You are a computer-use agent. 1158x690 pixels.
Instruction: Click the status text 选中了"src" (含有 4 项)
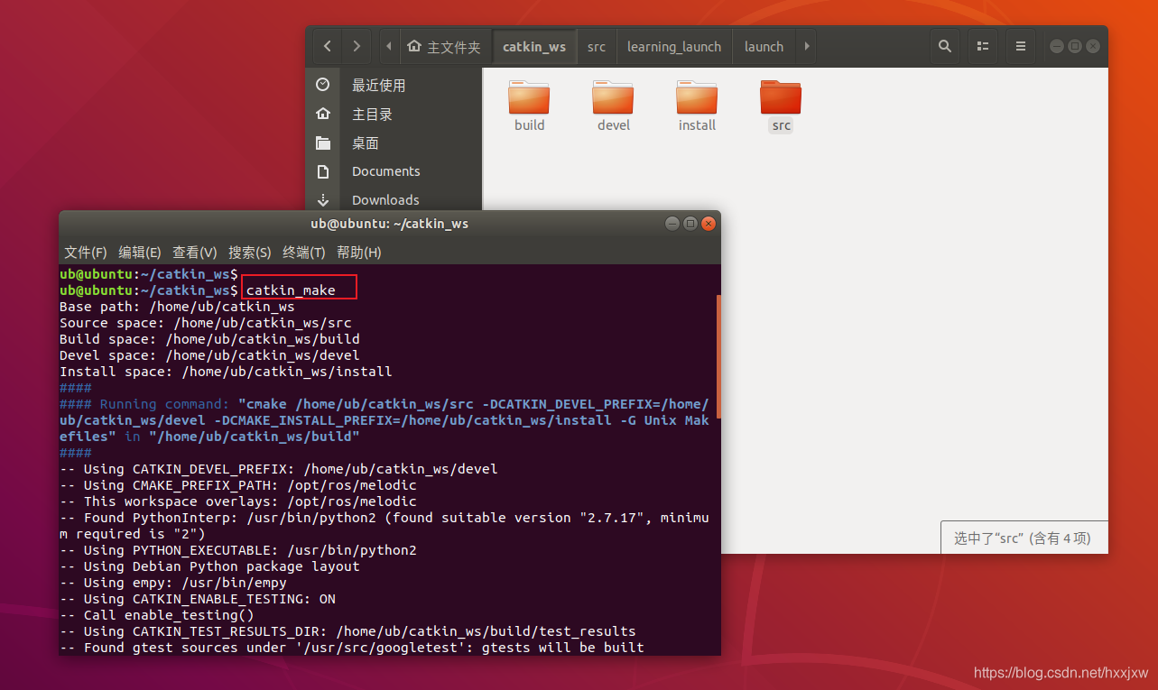point(1023,538)
